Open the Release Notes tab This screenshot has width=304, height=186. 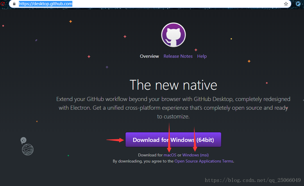coord(178,56)
